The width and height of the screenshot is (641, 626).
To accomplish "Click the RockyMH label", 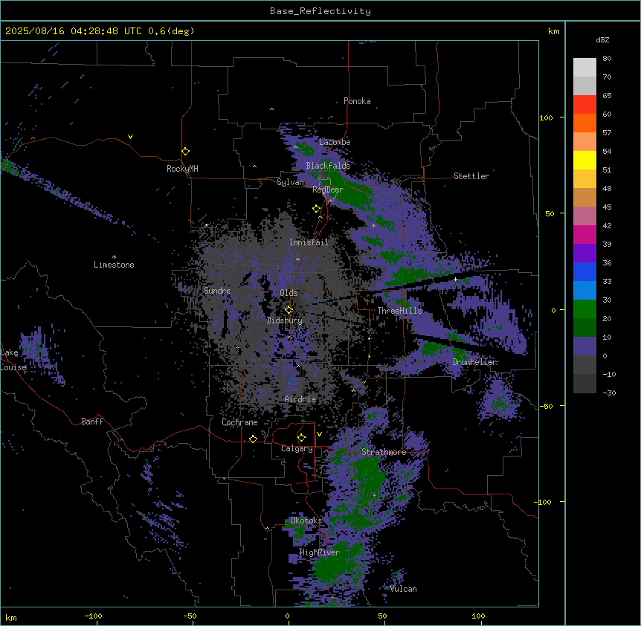I will pos(182,169).
